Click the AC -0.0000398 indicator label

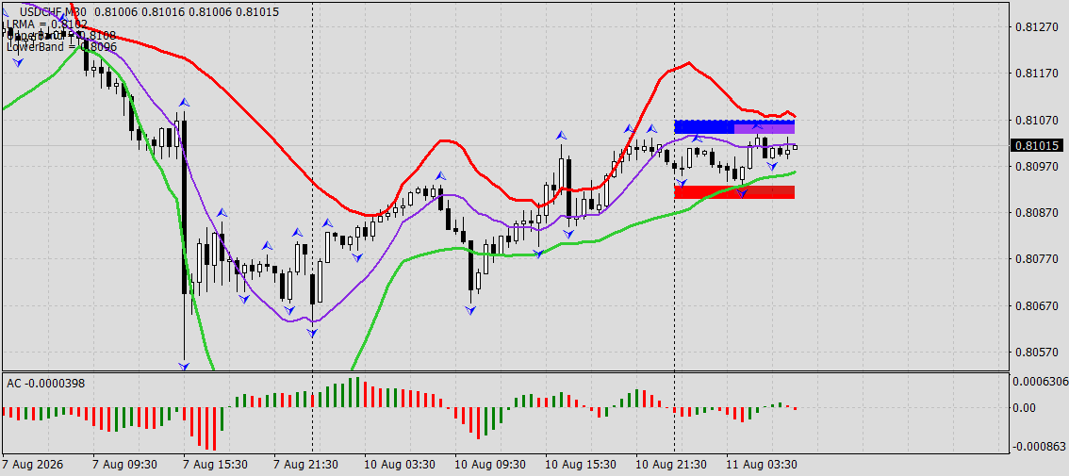coord(45,384)
